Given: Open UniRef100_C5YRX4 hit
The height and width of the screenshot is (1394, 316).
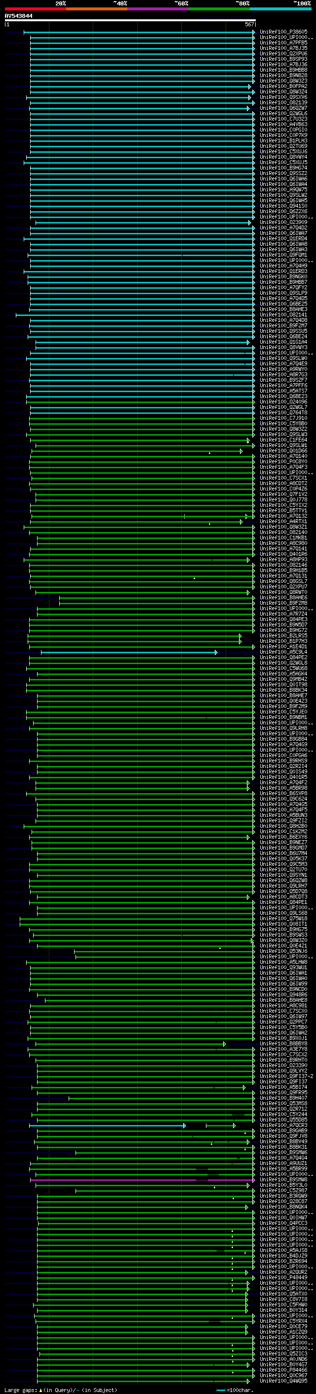Looking at the screenshot, I should 283,1321.
